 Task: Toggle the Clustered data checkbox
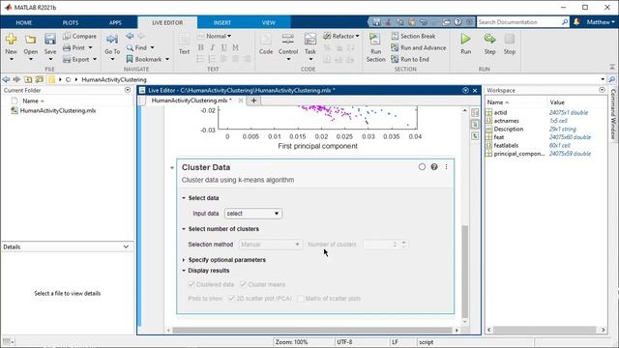tap(192, 284)
